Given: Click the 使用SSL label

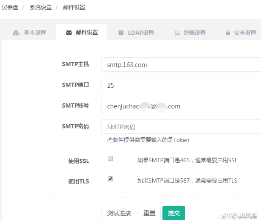Looking at the screenshot, I should pos(79,161).
